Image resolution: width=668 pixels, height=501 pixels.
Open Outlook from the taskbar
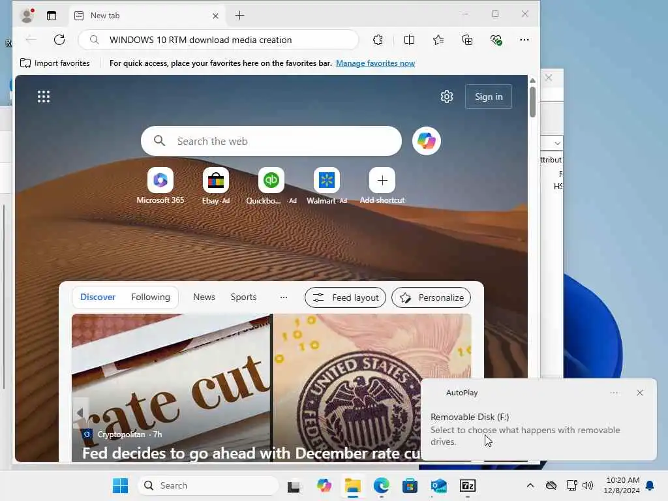click(x=439, y=485)
